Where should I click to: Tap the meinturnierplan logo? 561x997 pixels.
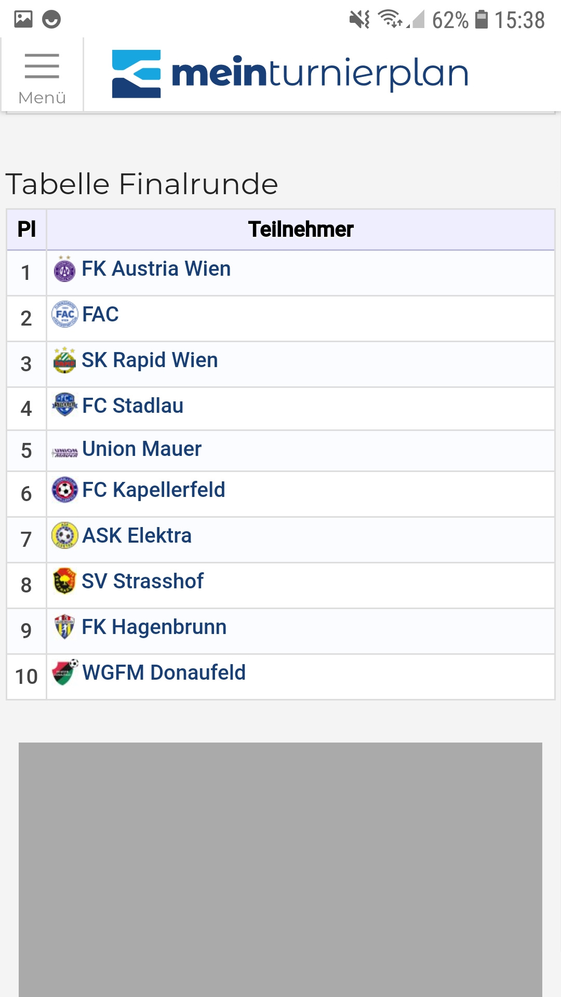click(x=290, y=73)
